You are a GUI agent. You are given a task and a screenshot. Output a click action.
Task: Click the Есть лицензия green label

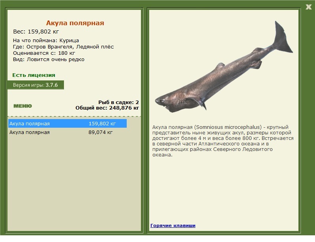click(34, 75)
